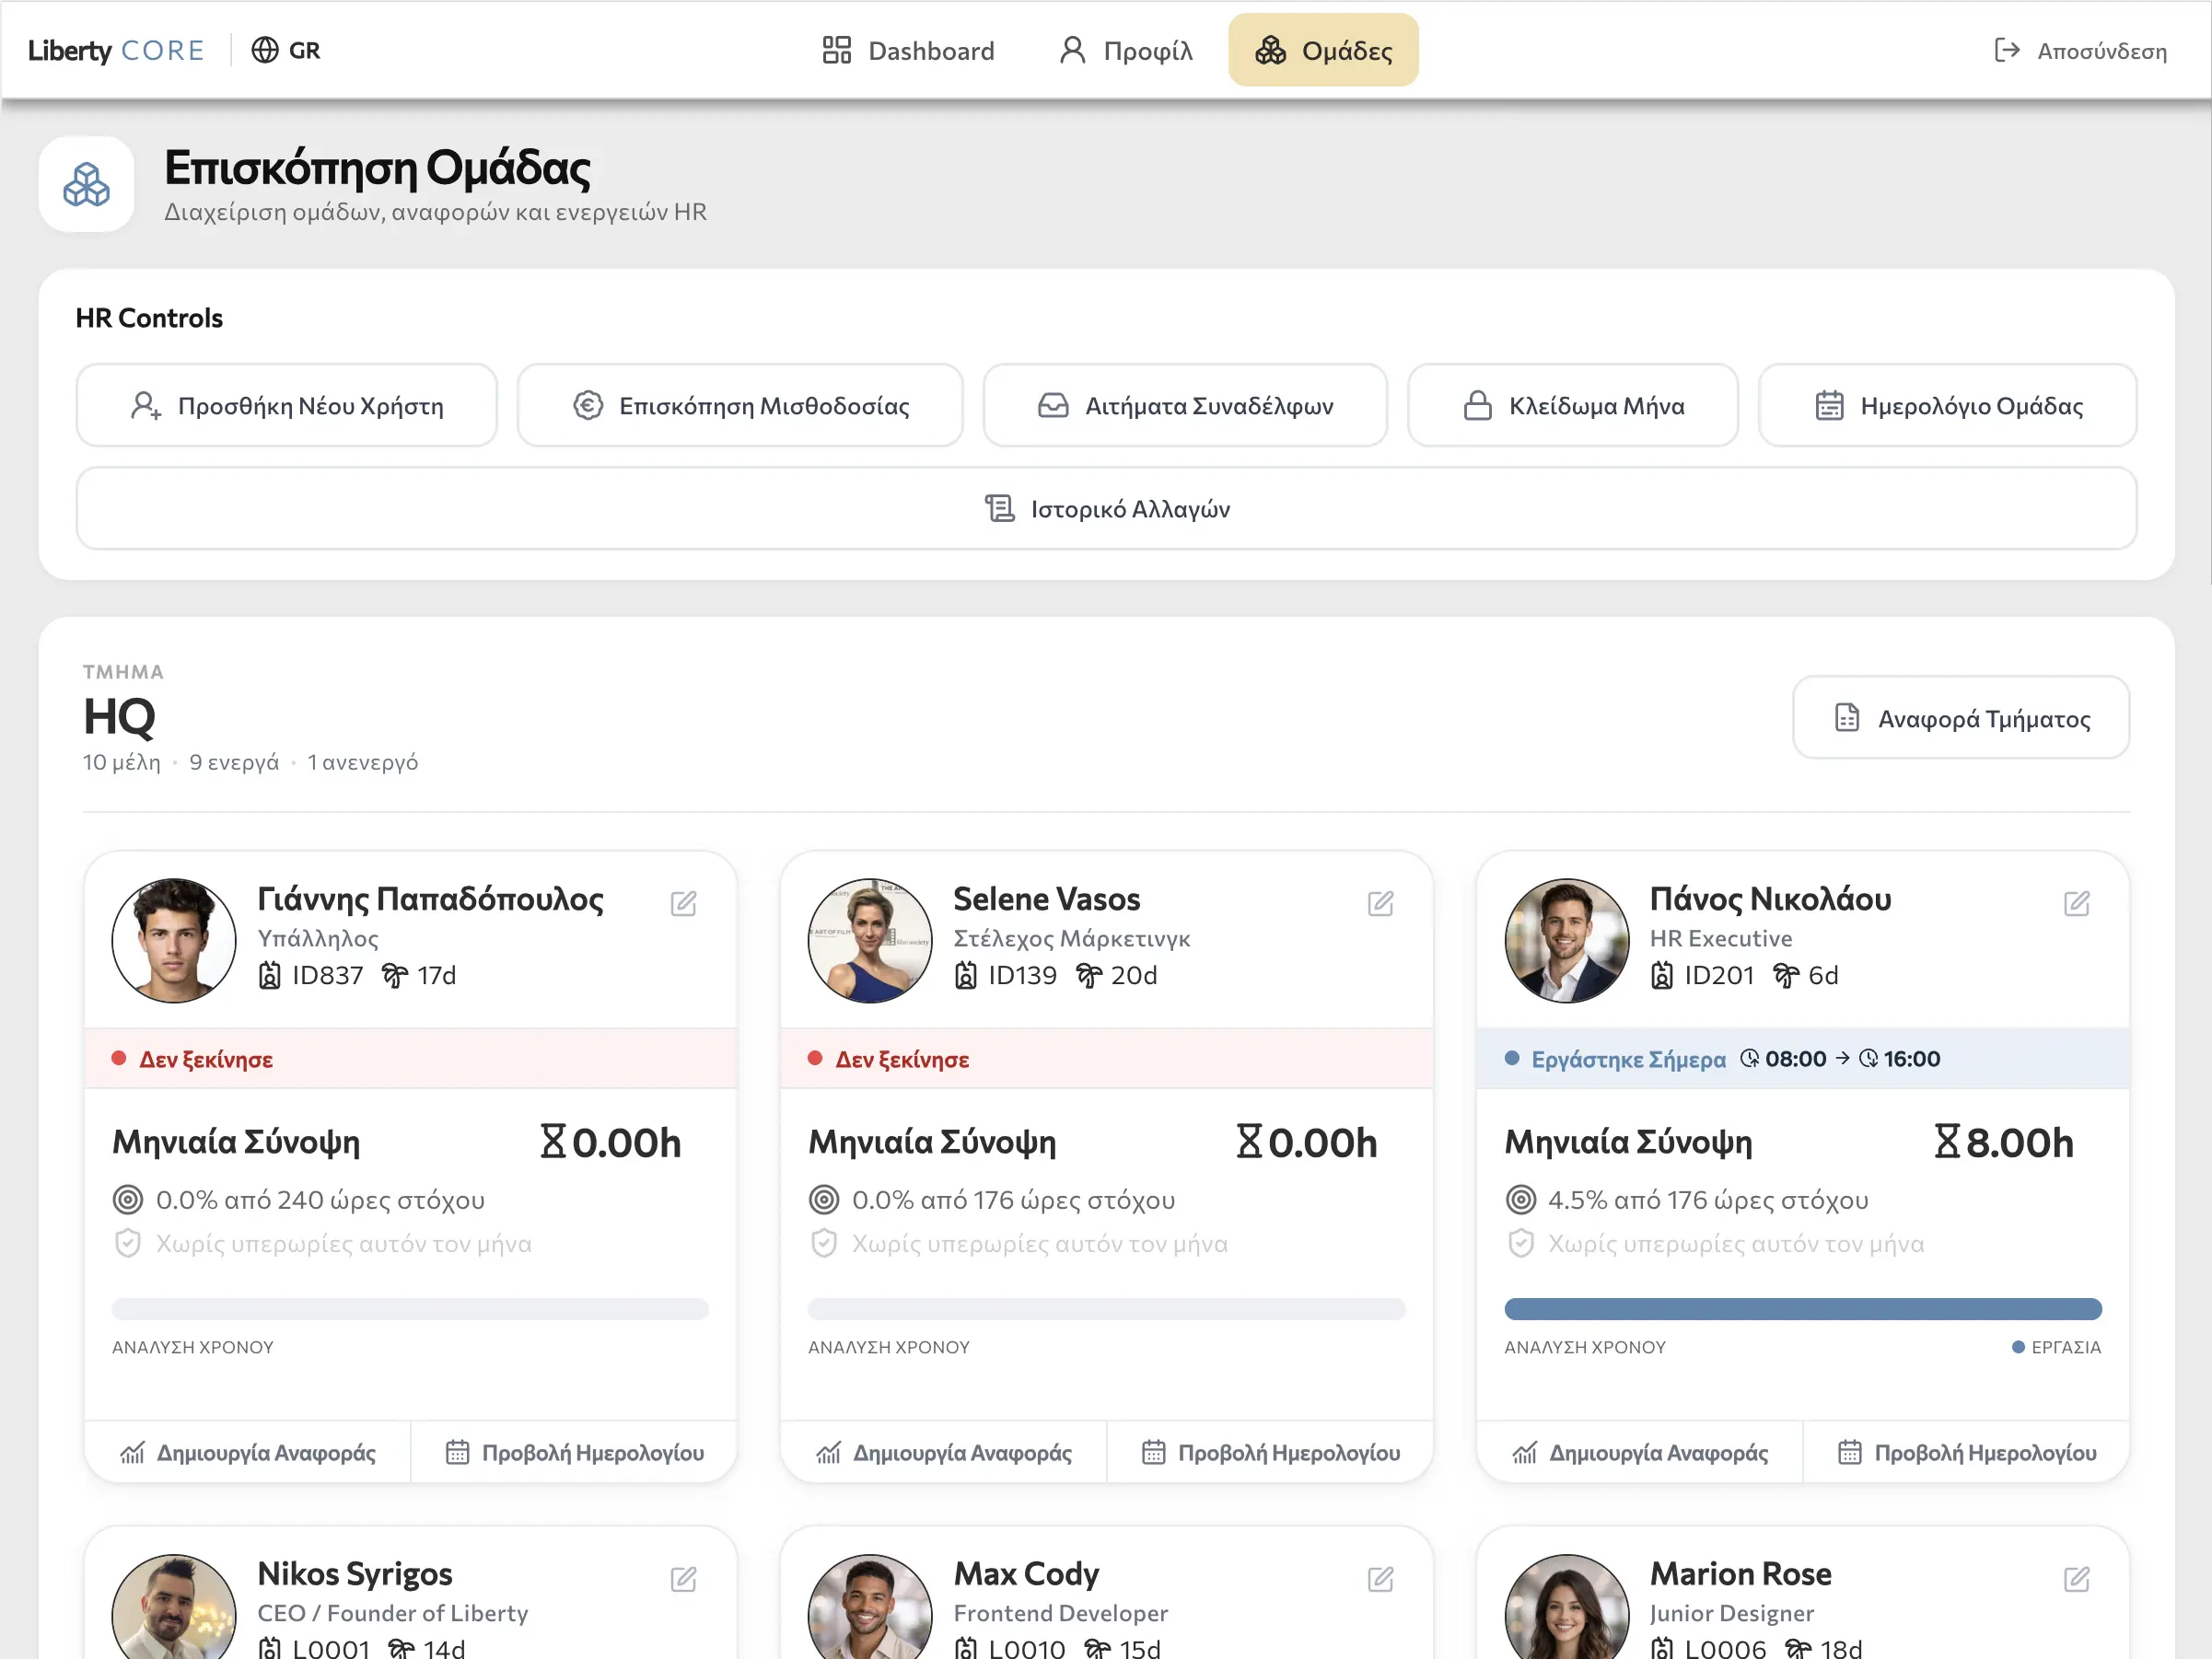Click Δεν ξεκίνησε status in Γιάννης card
The height and width of the screenshot is (1659, 2212).
pos(205,1059)
